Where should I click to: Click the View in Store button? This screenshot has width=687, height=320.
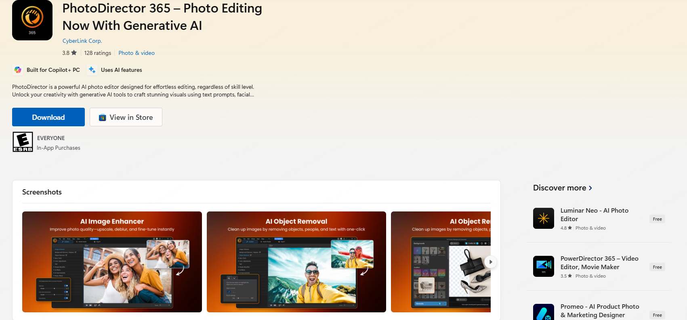coord(126,117)
